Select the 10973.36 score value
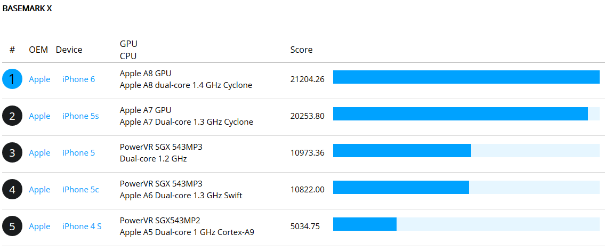Image resolution: width=605 pixels, height=251 pixels. coord(307,153)
